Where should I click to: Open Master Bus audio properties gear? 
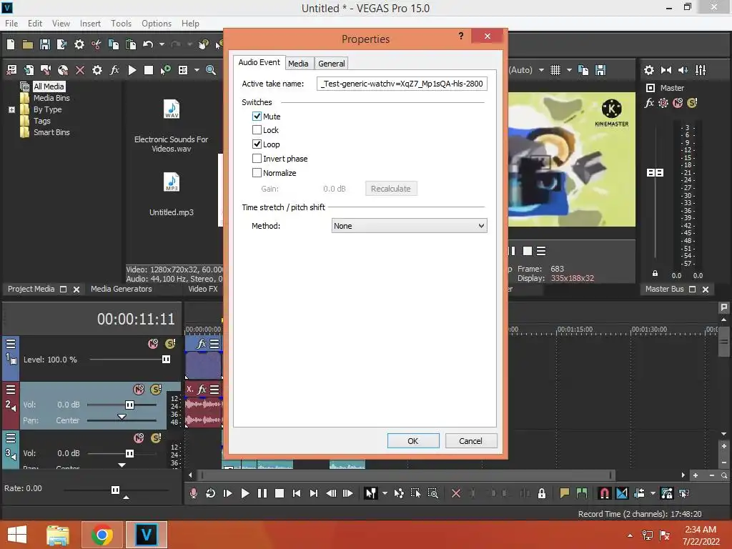[x=649, y=70]
